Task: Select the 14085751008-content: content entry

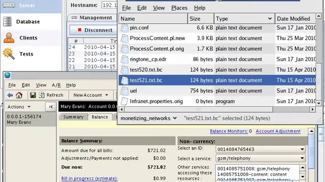Action: (252, 174)
